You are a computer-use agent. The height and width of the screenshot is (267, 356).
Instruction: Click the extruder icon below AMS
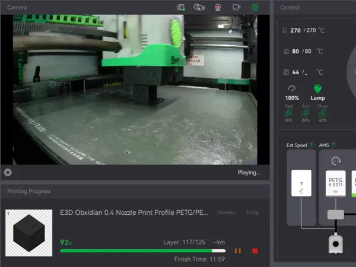click(x=336, y=244)
